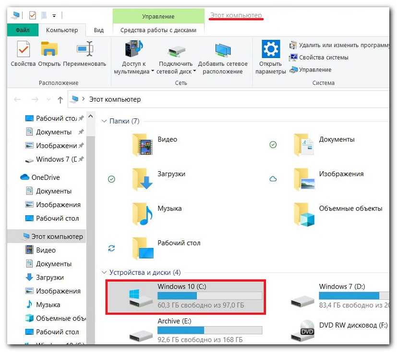Select the Документы folder in main pane

(324, 145)
